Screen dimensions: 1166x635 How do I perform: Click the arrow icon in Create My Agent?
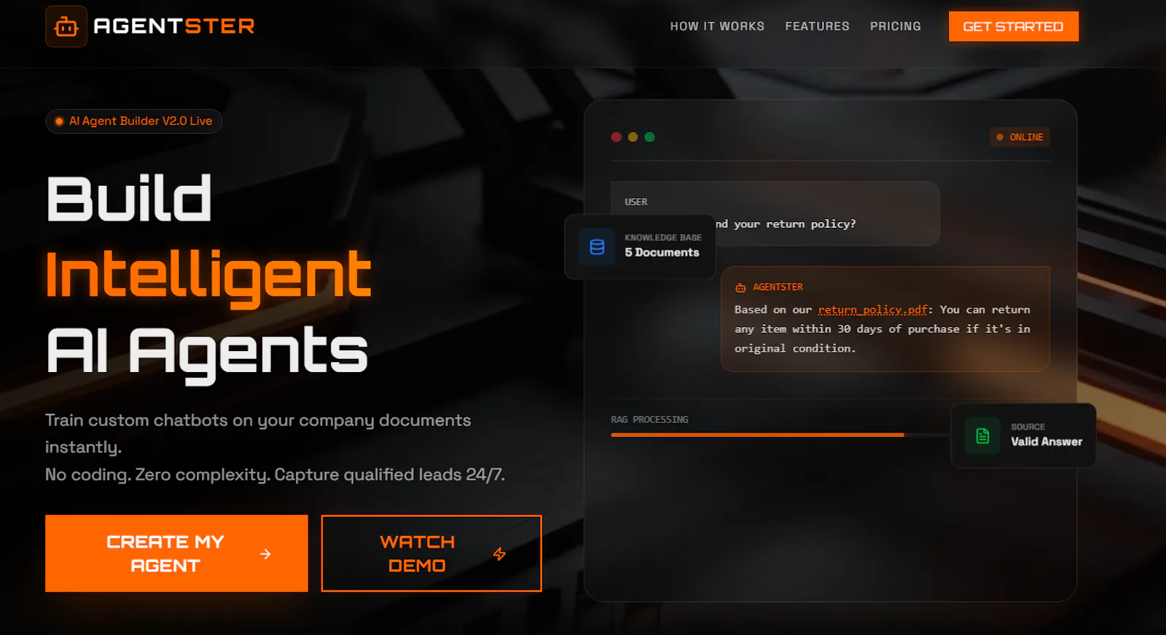pos(265,554)
